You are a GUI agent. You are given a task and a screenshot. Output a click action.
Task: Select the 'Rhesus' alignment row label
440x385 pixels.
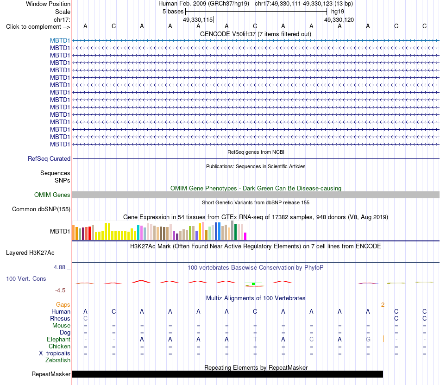pos(60,318)
